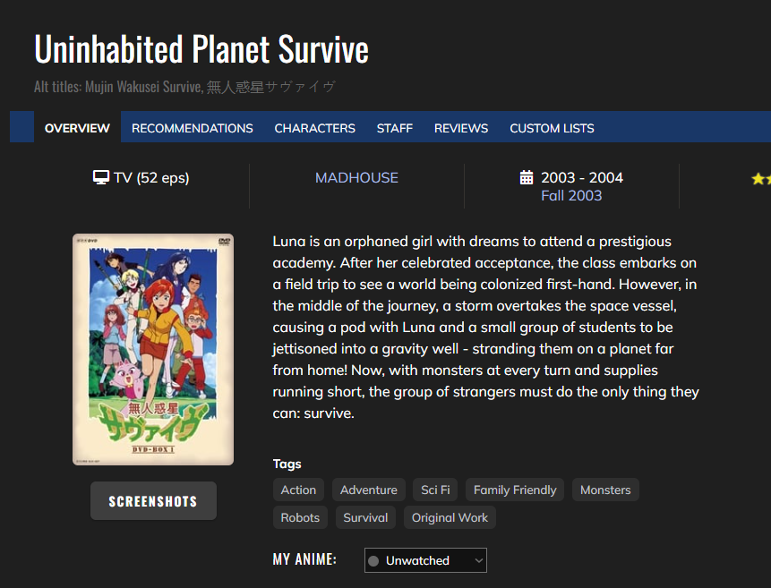Click the DVD box cover image
Screen dimensions: 771x588
point(153,349)
